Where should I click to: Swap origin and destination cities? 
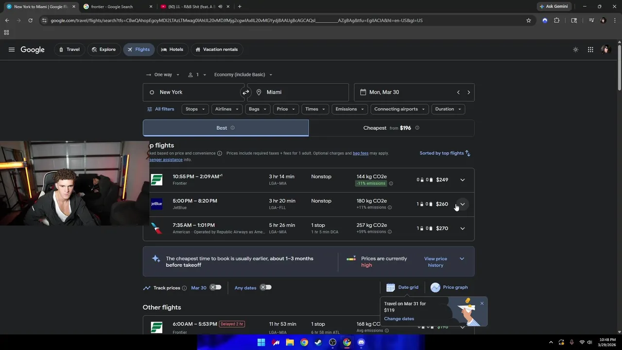[246, 92]
